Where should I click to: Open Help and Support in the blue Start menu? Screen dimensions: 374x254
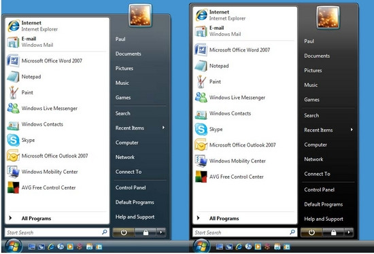tap(140, 217)
